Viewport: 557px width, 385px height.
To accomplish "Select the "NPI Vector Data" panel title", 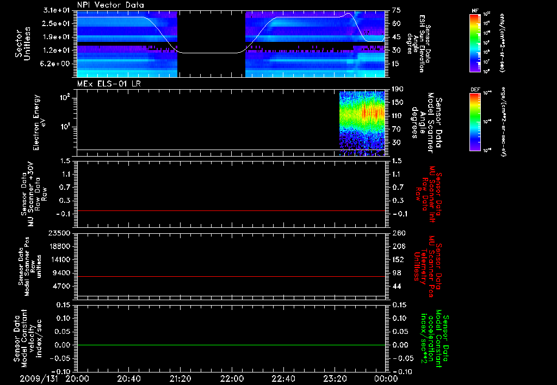I will 110,5.
